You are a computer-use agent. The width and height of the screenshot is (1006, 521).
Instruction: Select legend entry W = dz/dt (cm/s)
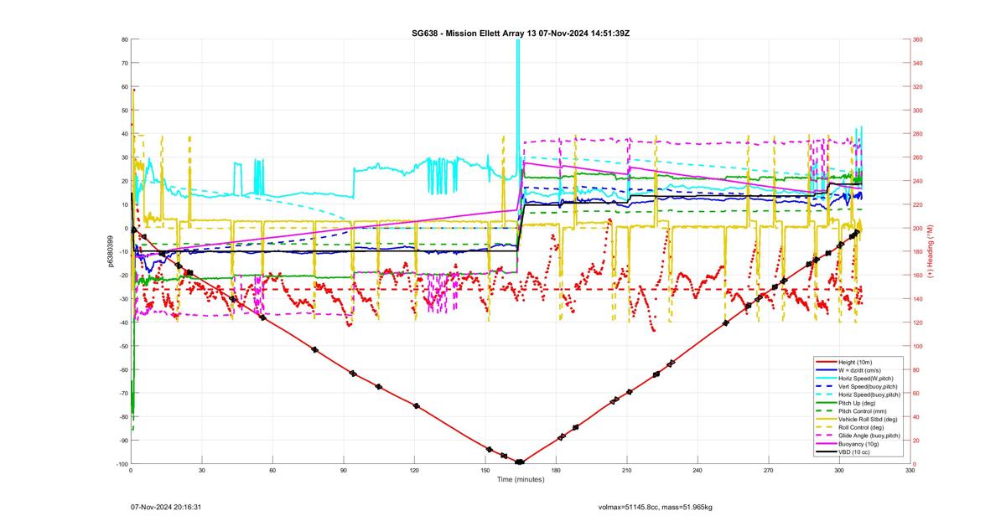(x=861, y=369)
